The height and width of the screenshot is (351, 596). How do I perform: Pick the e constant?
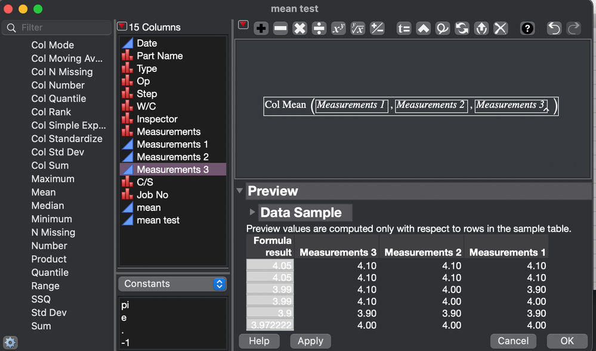[124, 318]
